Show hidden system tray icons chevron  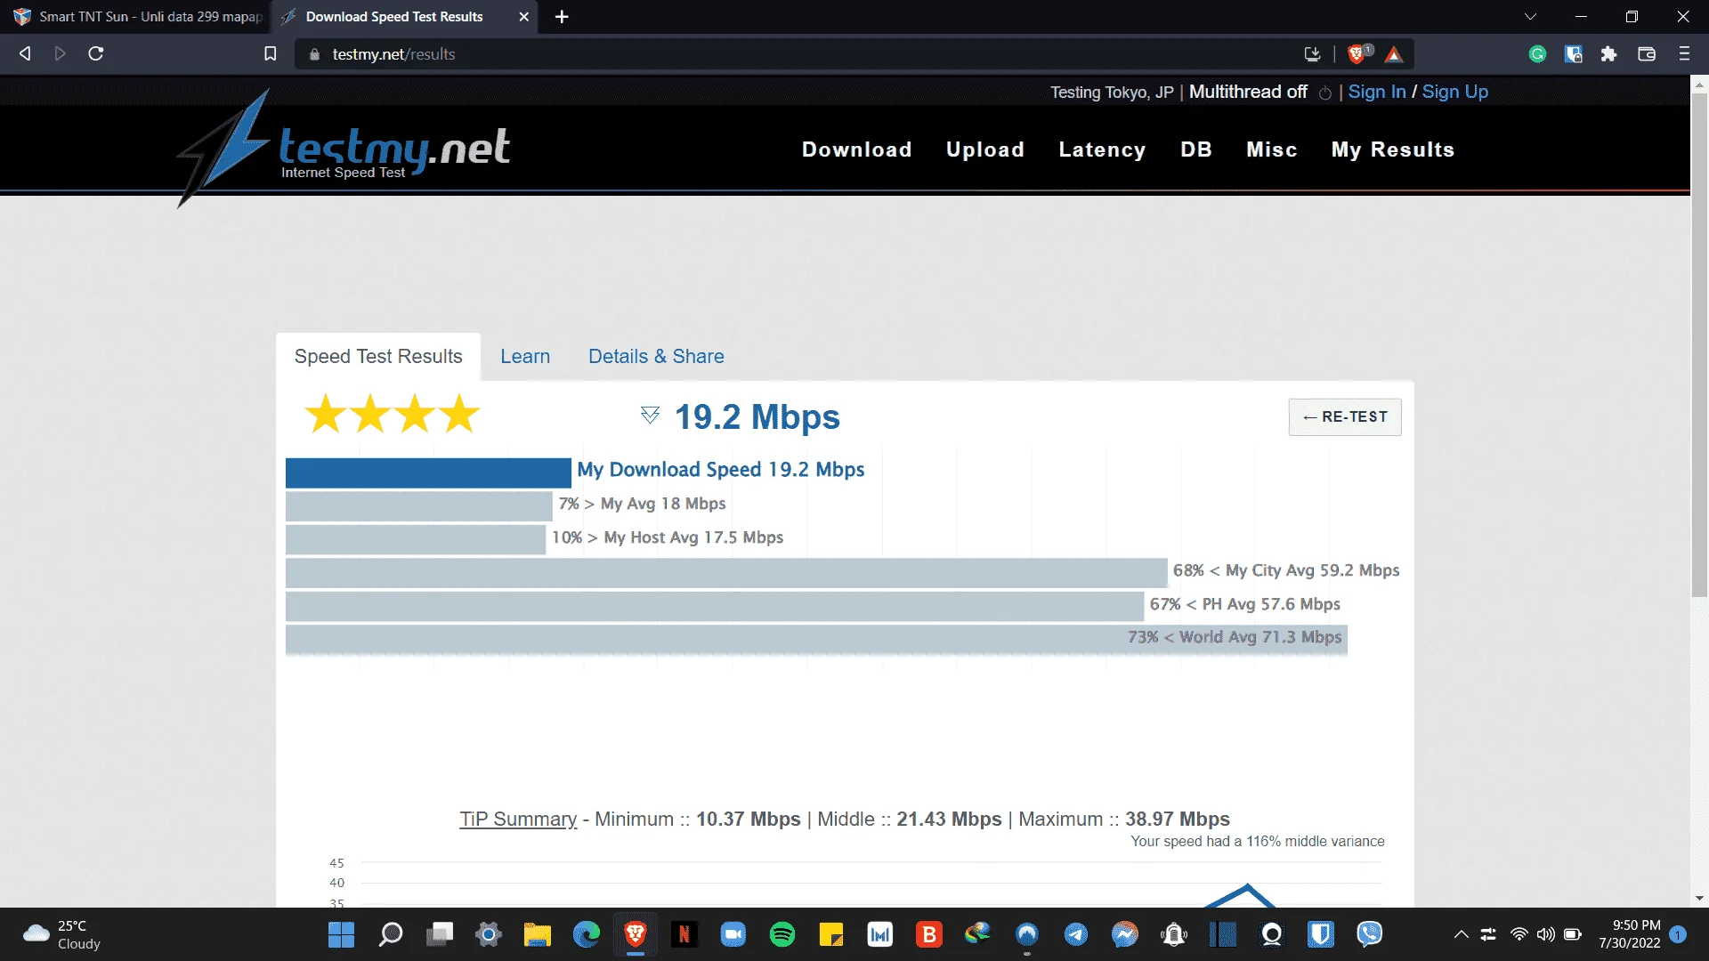(x=1461, y=934)
